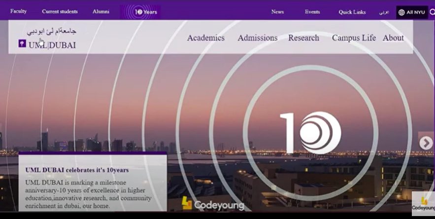This screenshot has height=219, width=435.
Task: Open the Admissions menu
Action: (257, 38)
